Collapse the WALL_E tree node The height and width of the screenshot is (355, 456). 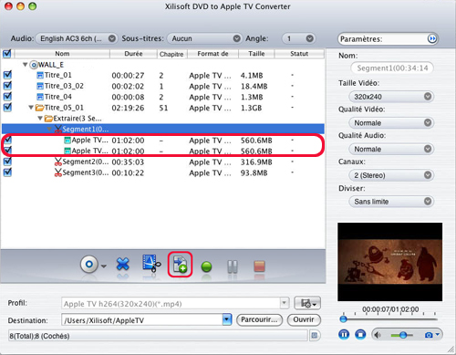click(x=26, y=65)
